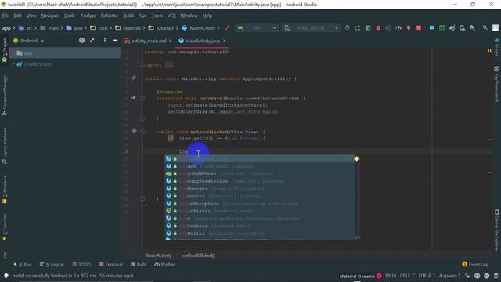Click the CRLF line separator selector

coord(407,276)
